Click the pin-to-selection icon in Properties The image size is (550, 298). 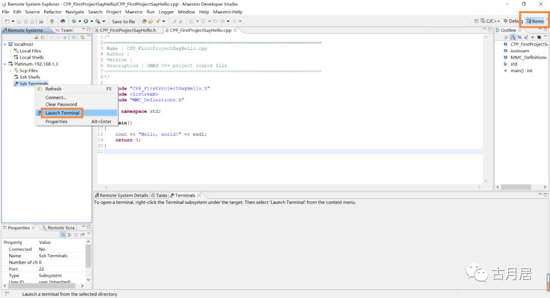click(x=82, y=234)
